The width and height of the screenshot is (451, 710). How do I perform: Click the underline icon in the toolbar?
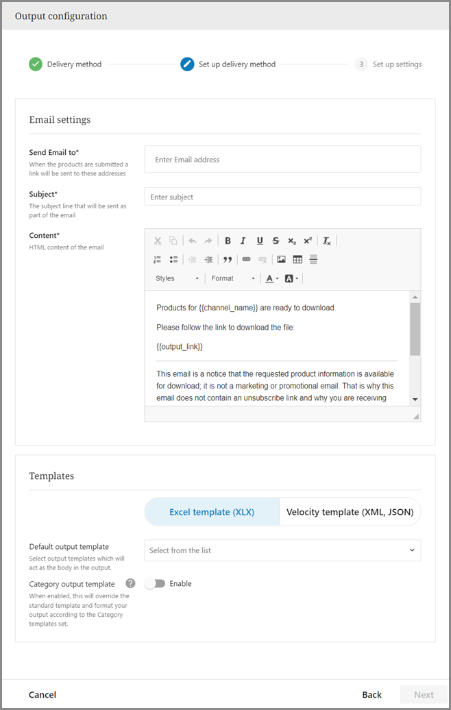point(260,241)
